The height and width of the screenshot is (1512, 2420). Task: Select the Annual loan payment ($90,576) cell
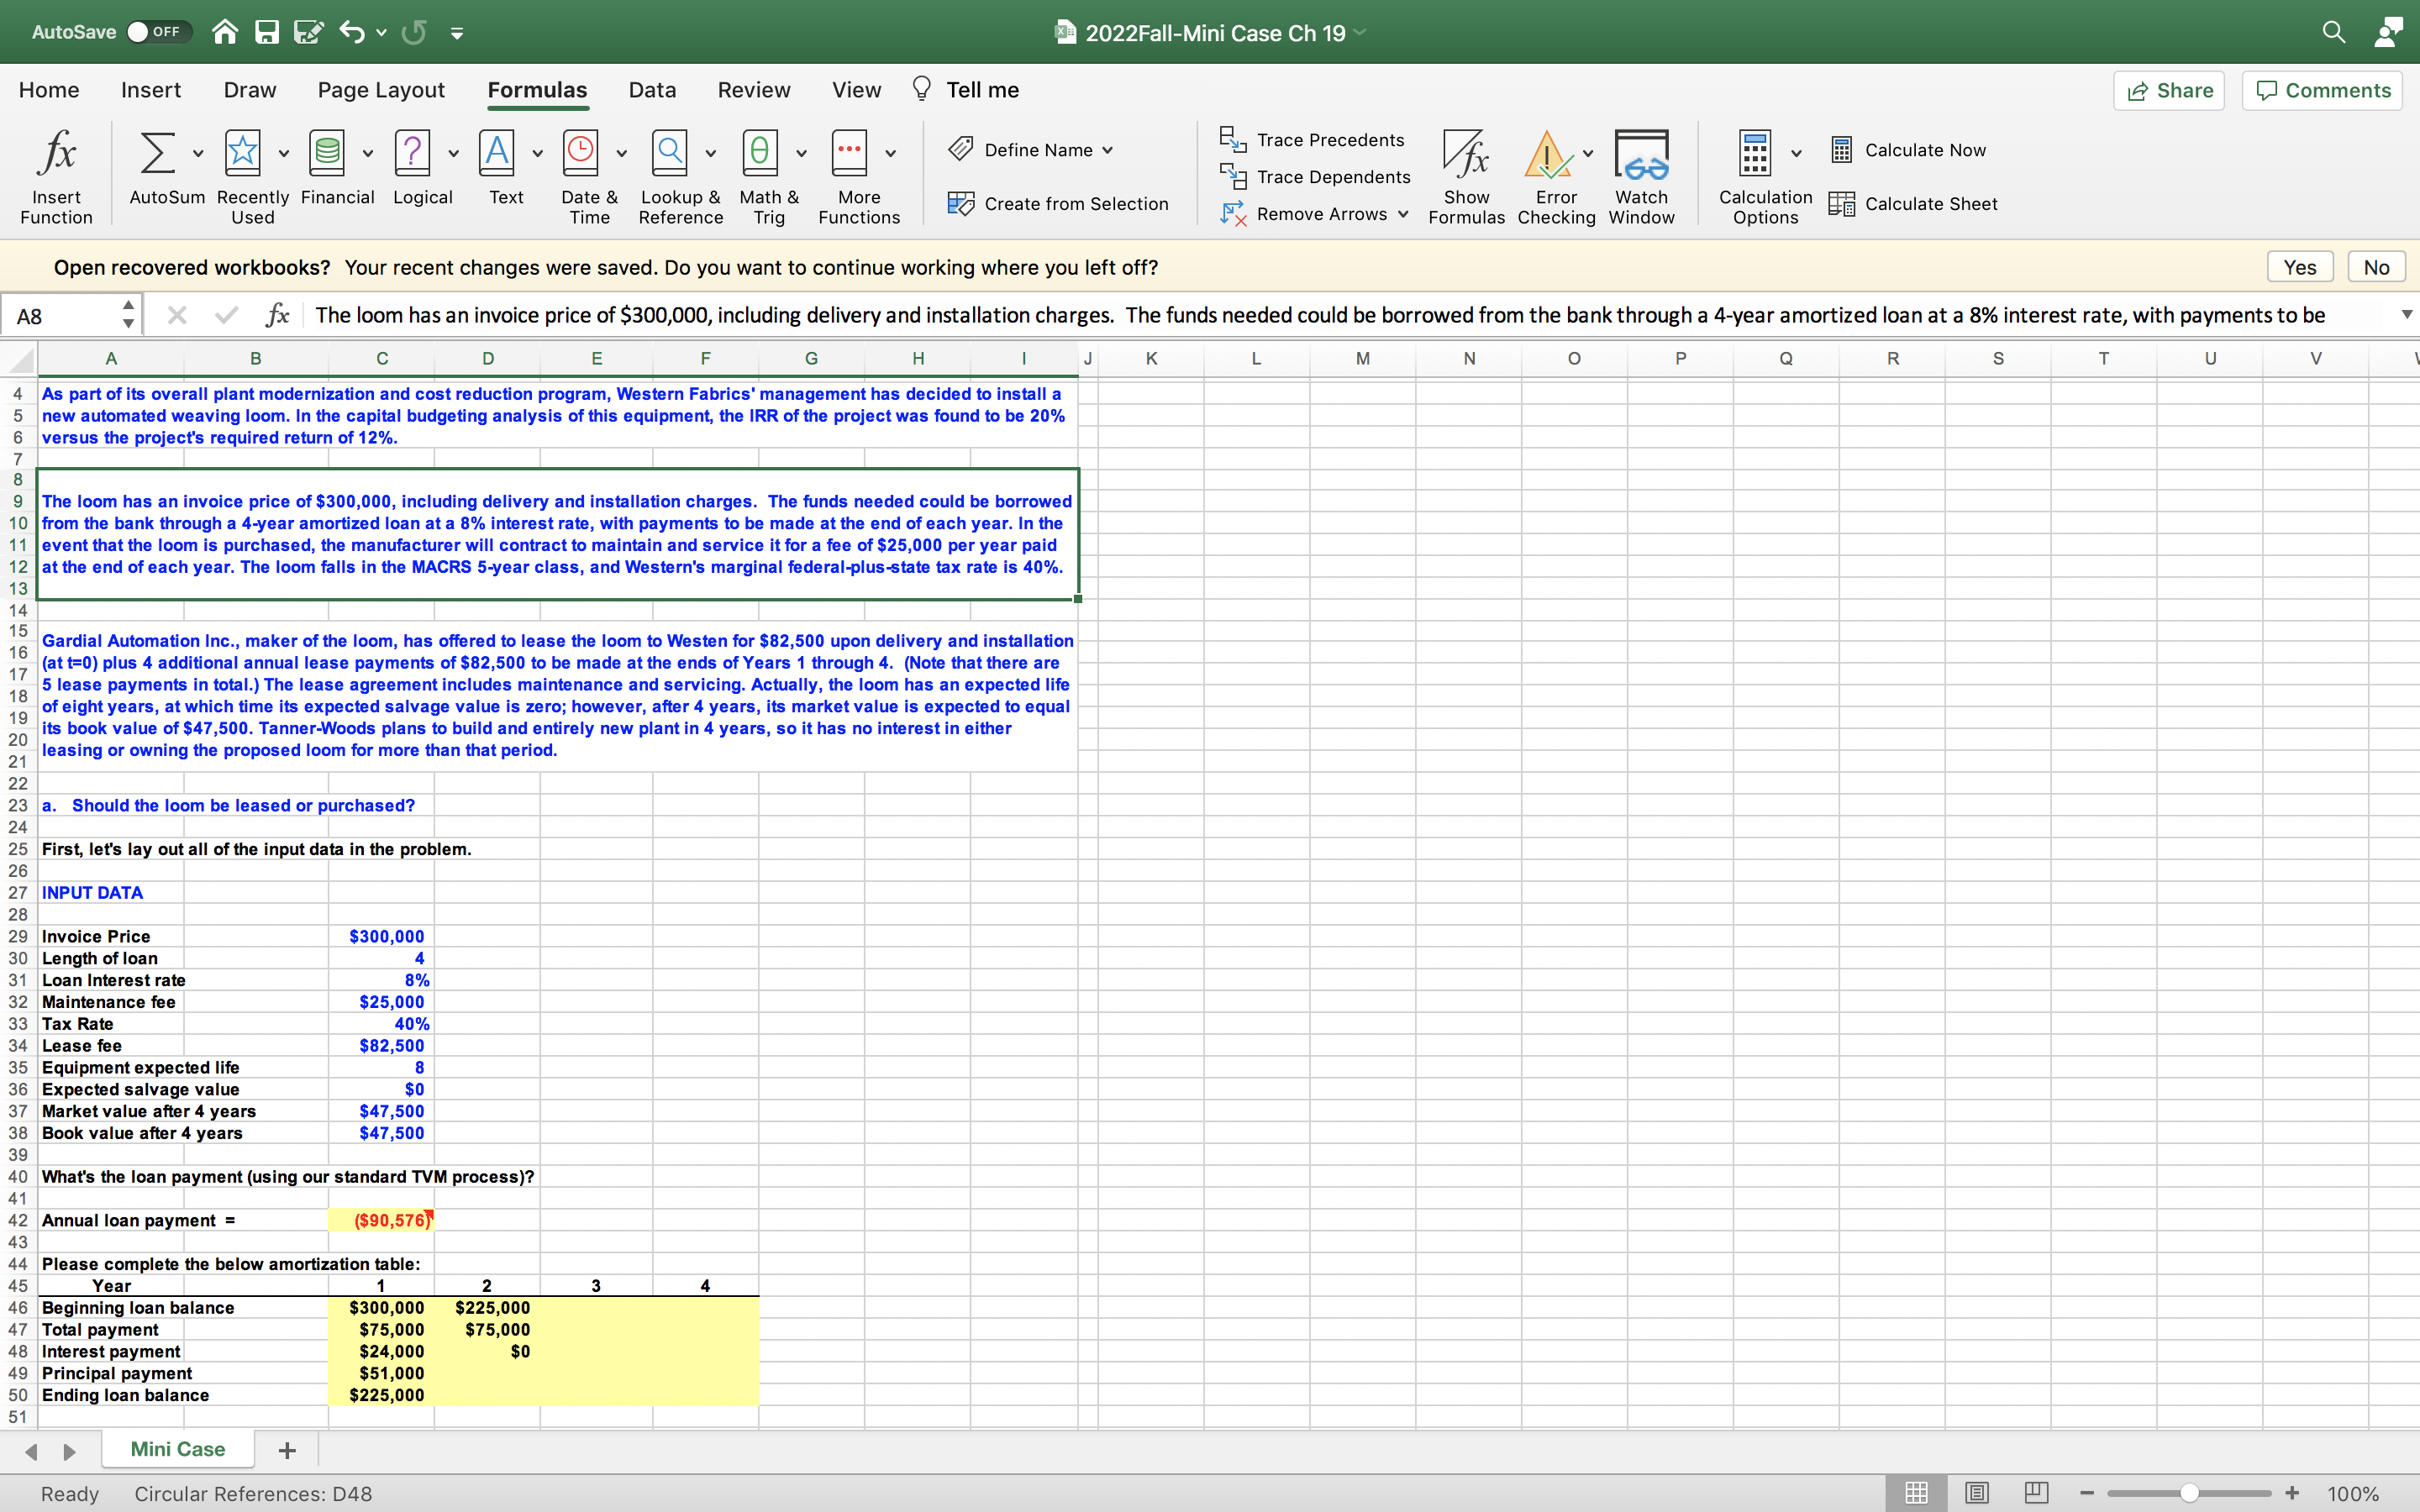click(381, 1220)
